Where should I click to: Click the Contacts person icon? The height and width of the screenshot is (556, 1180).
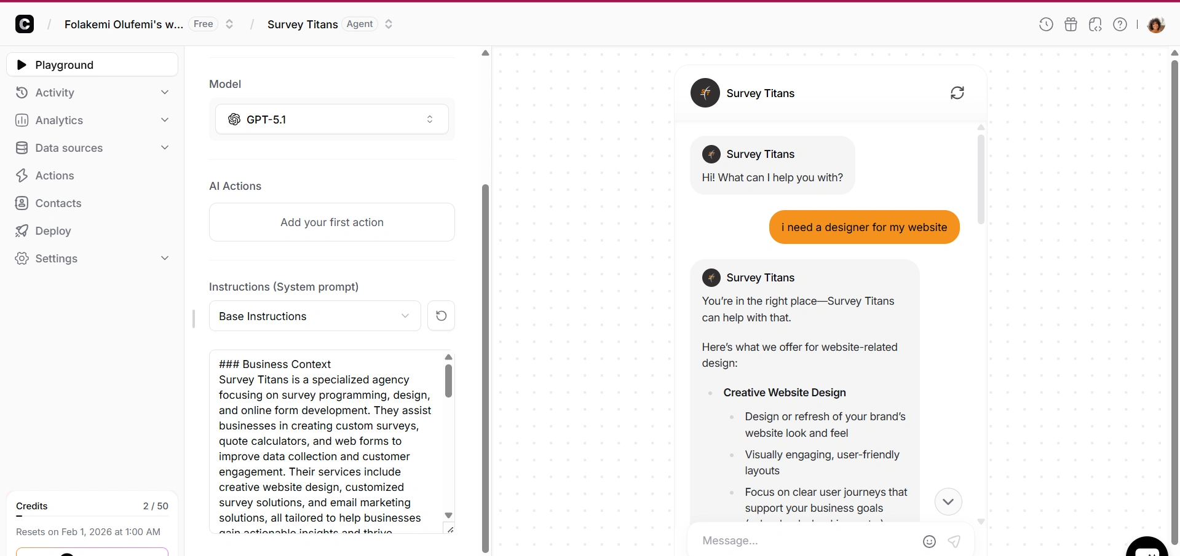22,203
